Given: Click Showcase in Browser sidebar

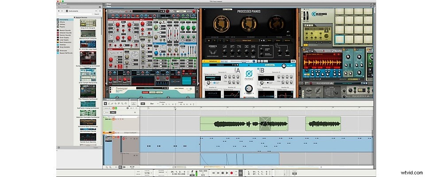Looking at the screenshot, I should coord(63,50).
